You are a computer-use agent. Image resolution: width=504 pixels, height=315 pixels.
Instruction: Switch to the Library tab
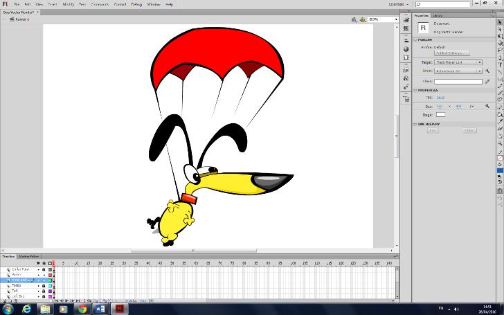438,15
